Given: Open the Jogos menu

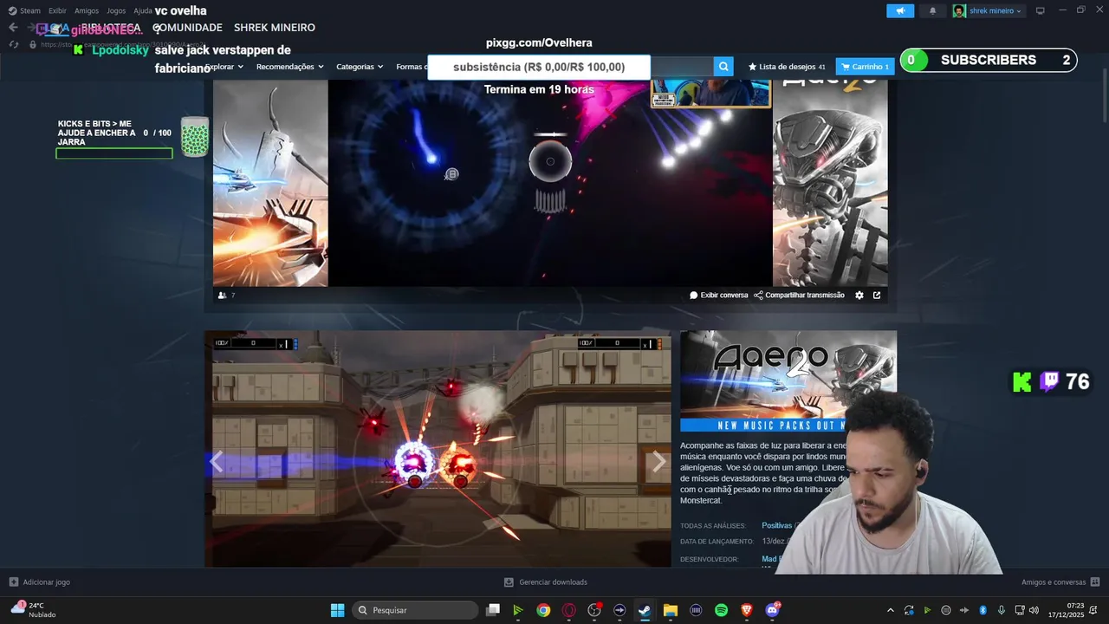Looking at the screenshot, I should pyautogui.click(x=116, y=10).
